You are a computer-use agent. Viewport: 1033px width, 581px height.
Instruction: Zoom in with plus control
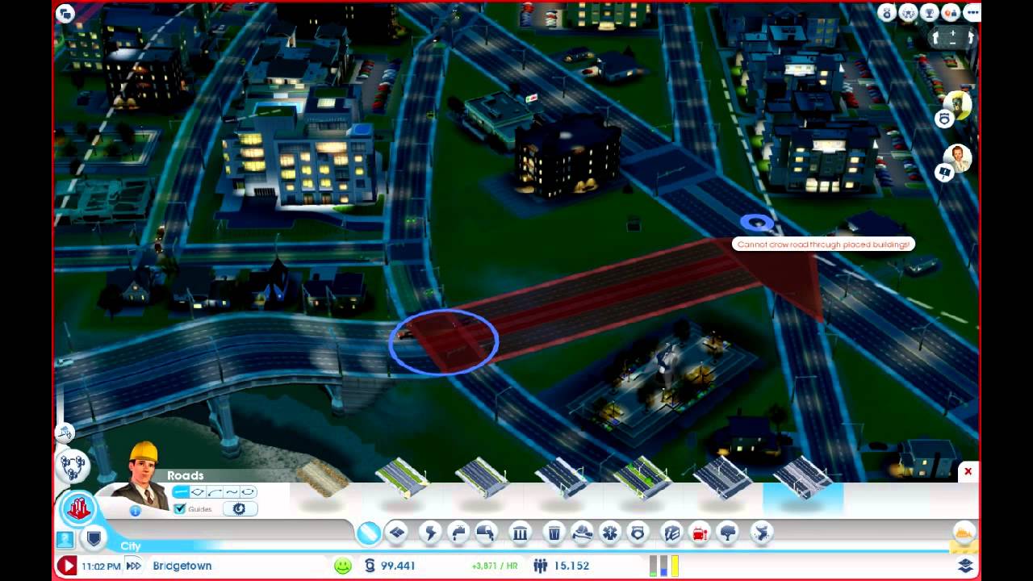click(x=954, y=33)
